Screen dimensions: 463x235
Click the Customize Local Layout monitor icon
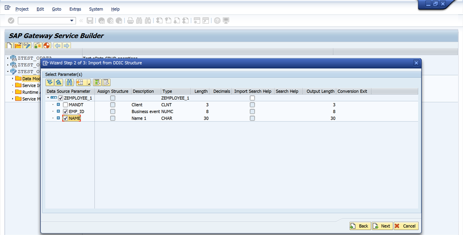(226, 21)
